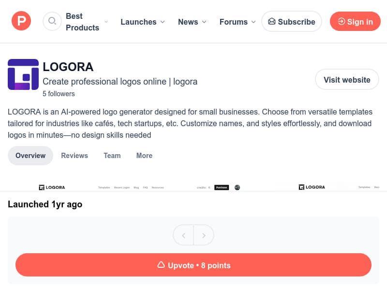The image size is (387, 290).
Task: Expand the News chevron
Action: 204,22
